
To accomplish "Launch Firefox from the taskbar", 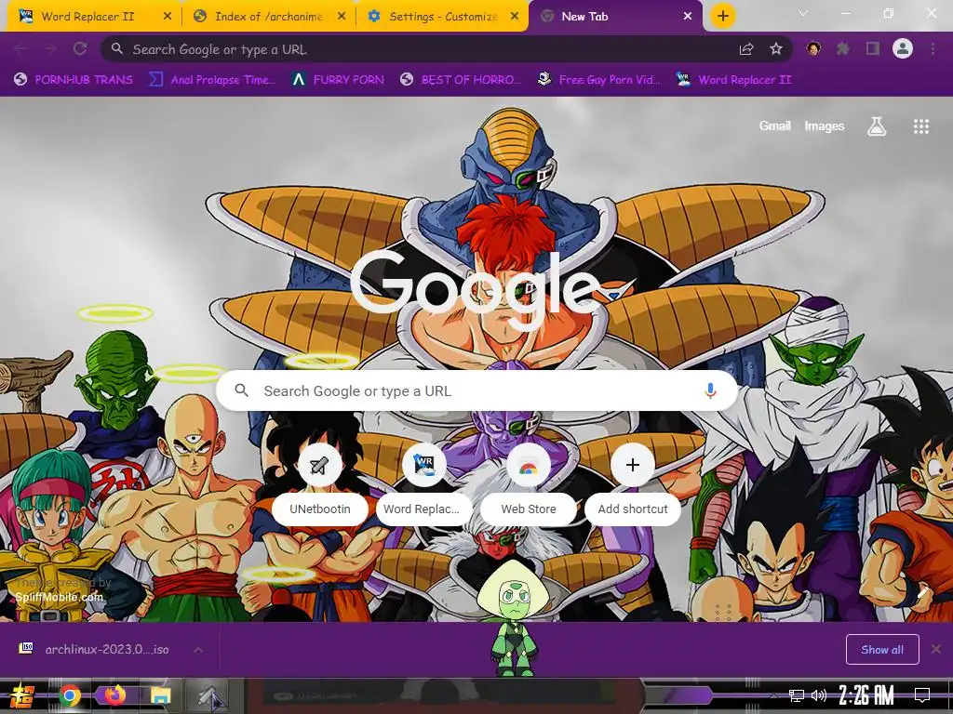I will pos(114,695).
